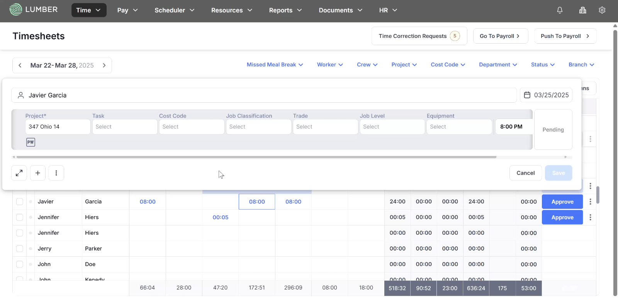The image size is (618, 298).
Task: Open the three-dot menu beside the plus button
Action: 56,173
